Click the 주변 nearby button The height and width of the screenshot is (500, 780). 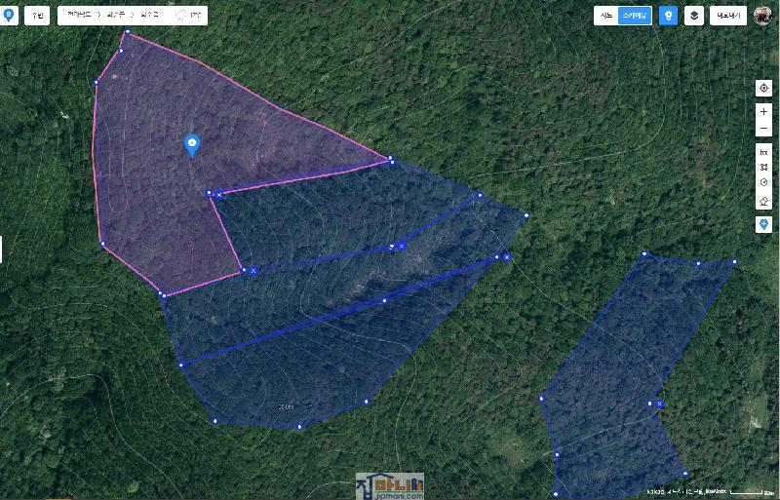click(x=37, y=16)
